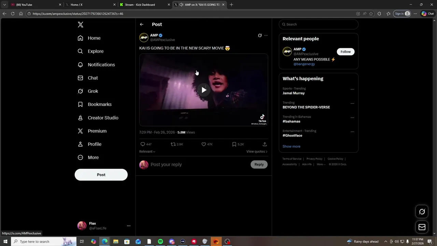Screen dimensions: 437x246
Task: Click the white Post button
Action: pyautogui.click(x=101, y=175)
